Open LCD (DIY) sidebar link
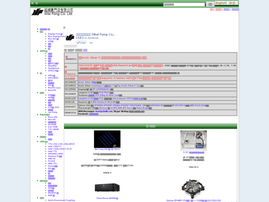Screen dimensions: 269x202 tap(54, 107)
